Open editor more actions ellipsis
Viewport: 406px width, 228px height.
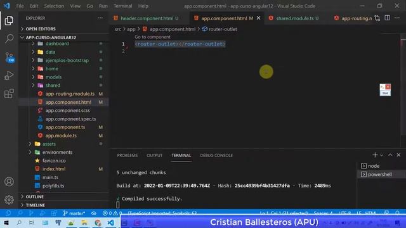click(x=397, y=18)
